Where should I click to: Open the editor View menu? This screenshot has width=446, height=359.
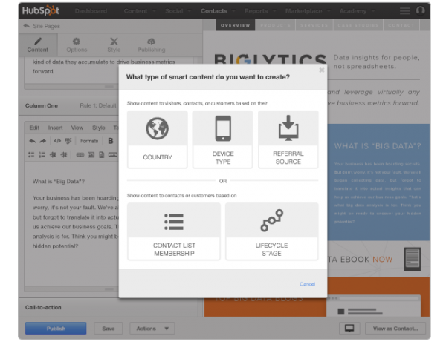click(77, 128)
